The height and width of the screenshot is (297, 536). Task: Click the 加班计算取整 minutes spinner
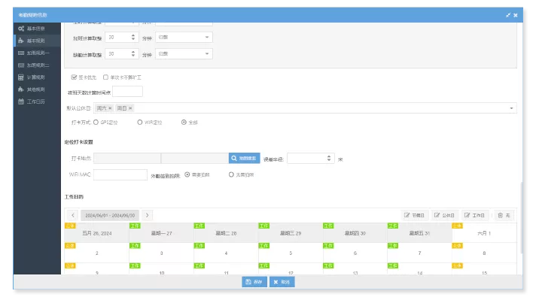(x=122, y=37)
